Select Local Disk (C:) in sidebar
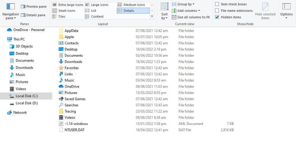Screen dimensions: 296x148 pyautogui.click(x=26, y=96)
